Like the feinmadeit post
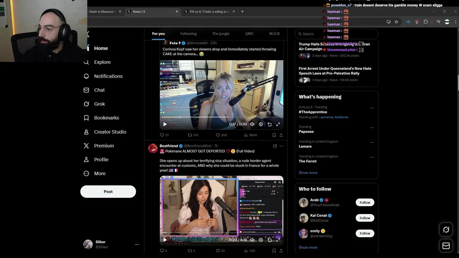Viewport: 459px width, 258px height. tap(221, 135)
